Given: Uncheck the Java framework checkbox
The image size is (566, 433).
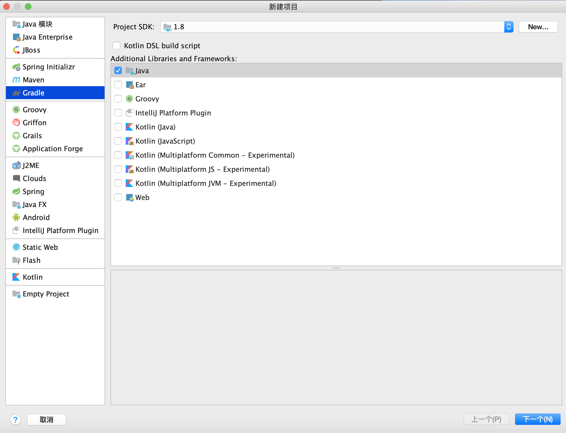Looking at the screenshot, I should [118, 71].
